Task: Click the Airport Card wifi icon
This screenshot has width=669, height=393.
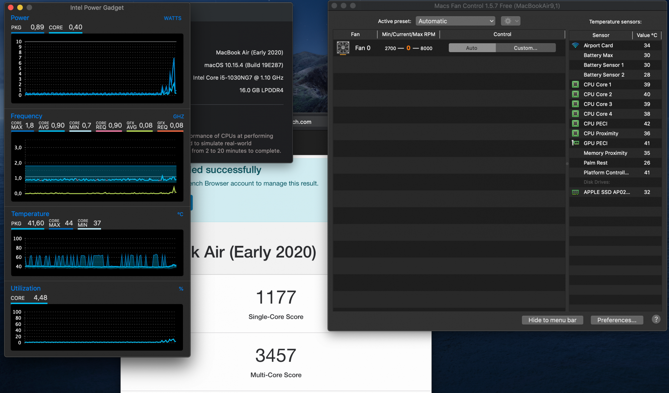Action: (575, 45)
